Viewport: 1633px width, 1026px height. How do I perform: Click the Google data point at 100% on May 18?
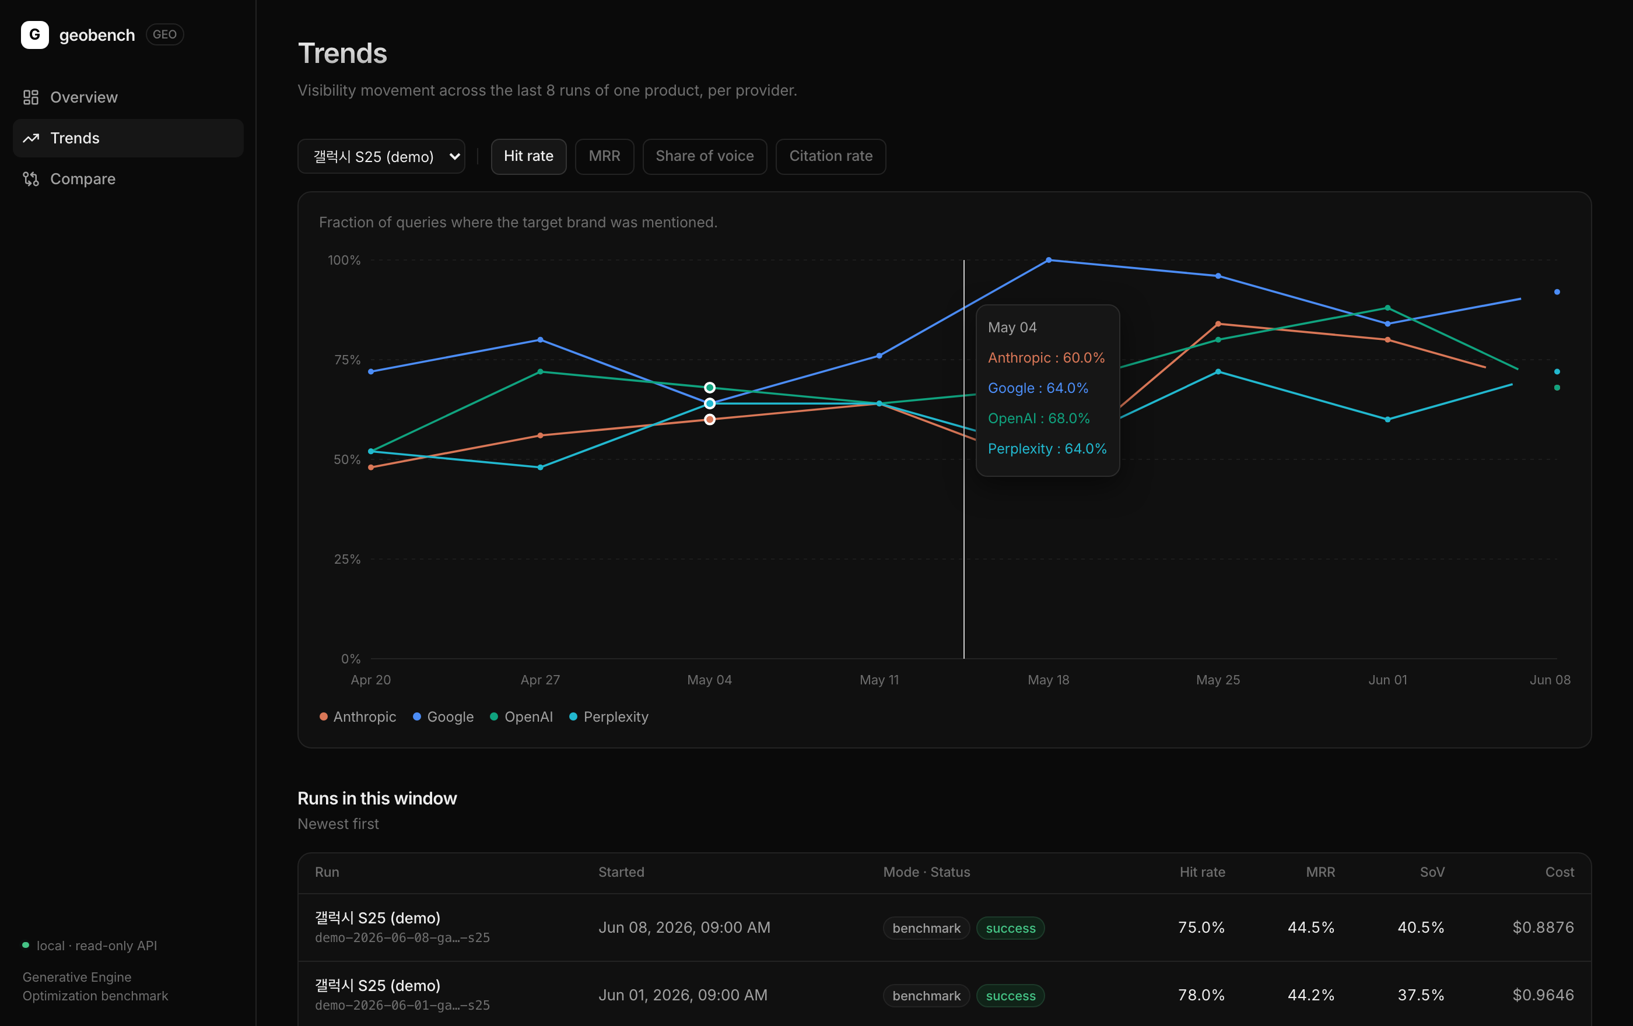[x=1049, y=260]
